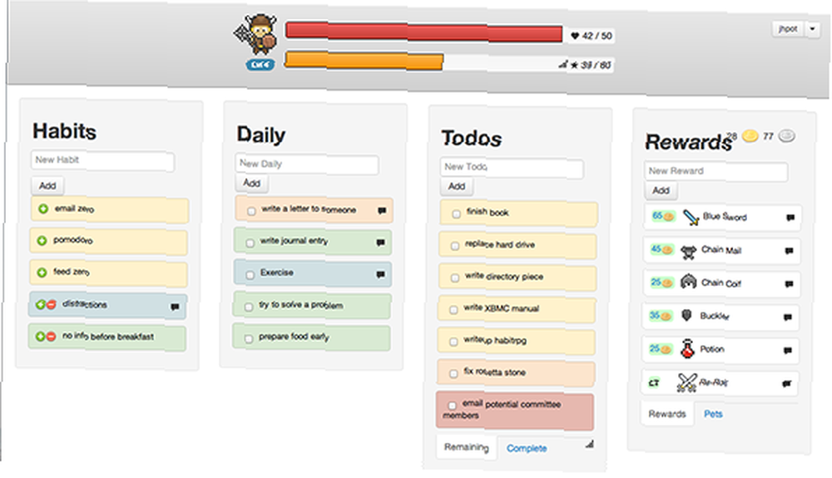Click the red minus on distractions habit
Screen dimensions: 832x478
coord(51,305)
